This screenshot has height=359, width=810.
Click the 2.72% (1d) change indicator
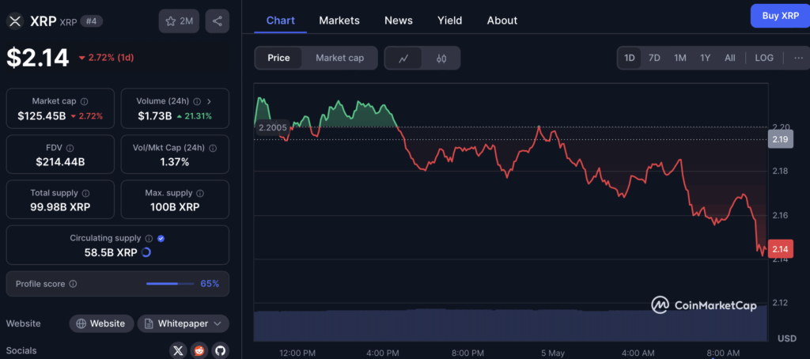[106, 58]
